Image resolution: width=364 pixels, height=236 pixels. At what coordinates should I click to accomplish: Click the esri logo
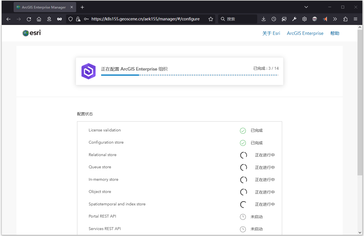click(x=32, y=33)
